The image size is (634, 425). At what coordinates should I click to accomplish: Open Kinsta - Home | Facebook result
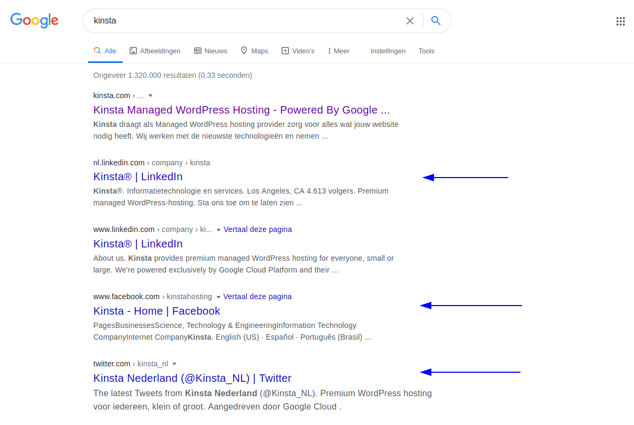coord(156,311)
